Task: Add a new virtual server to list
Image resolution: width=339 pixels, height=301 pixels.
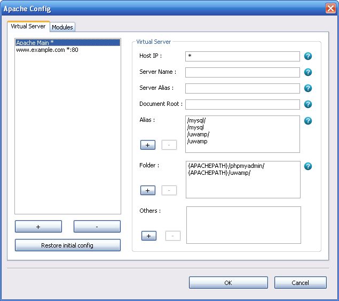Action: [x=38, y=227]
